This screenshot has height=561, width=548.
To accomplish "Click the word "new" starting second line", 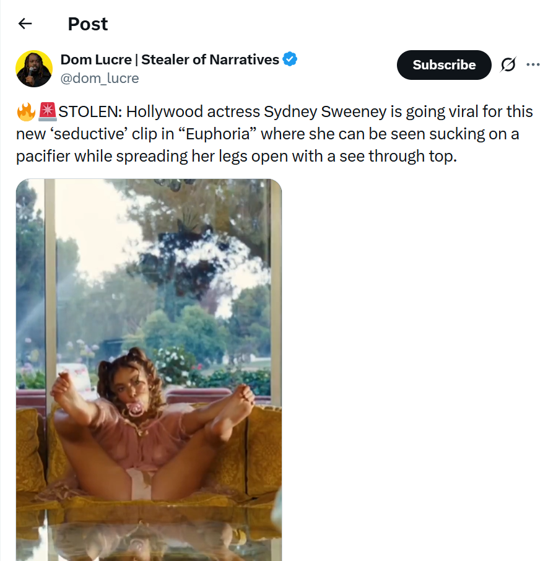I will click(x=29, y=134).
